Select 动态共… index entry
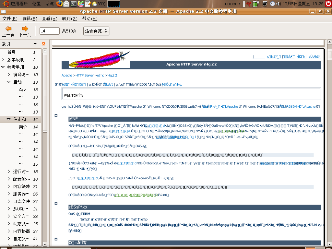This screenshot has height=249, width=332. pos(21,224)
